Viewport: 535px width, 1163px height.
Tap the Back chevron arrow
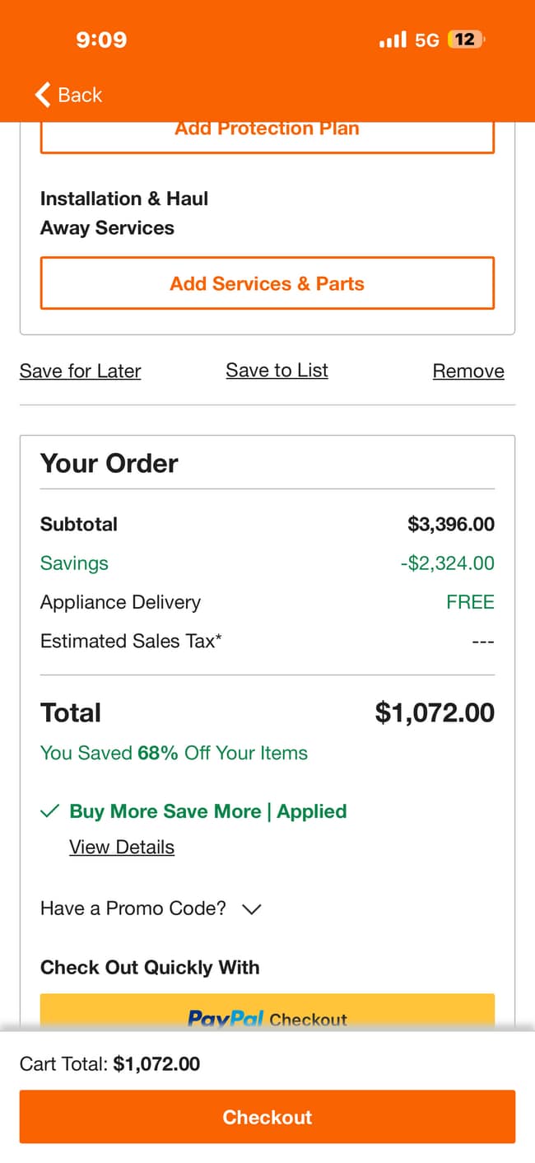(43, 95)
